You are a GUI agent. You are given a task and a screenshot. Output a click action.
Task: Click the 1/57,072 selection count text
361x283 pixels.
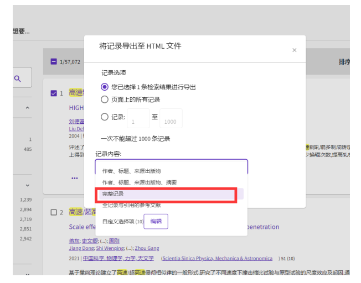[x=70, y=62]
